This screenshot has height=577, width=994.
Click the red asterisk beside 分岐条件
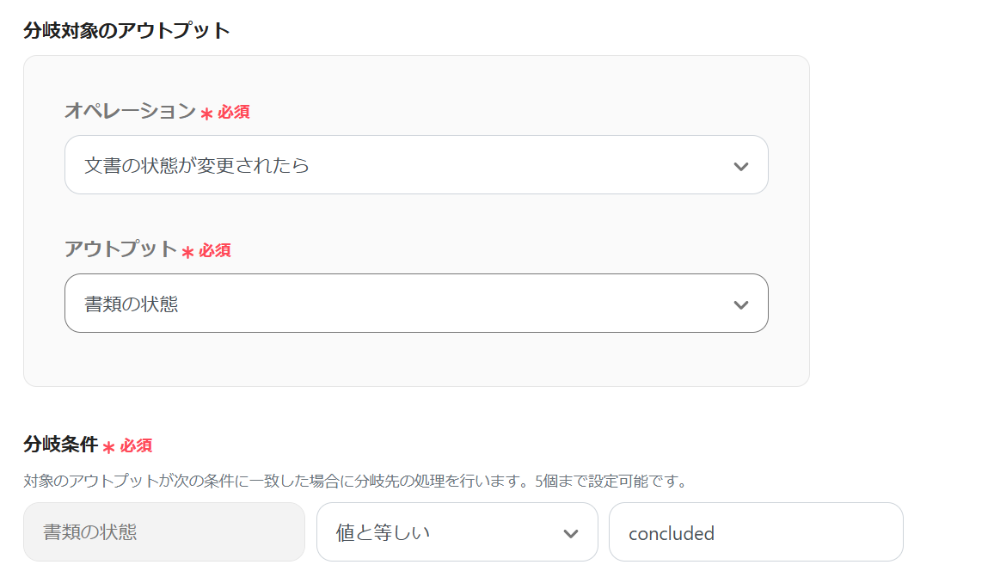click(108, 447)
